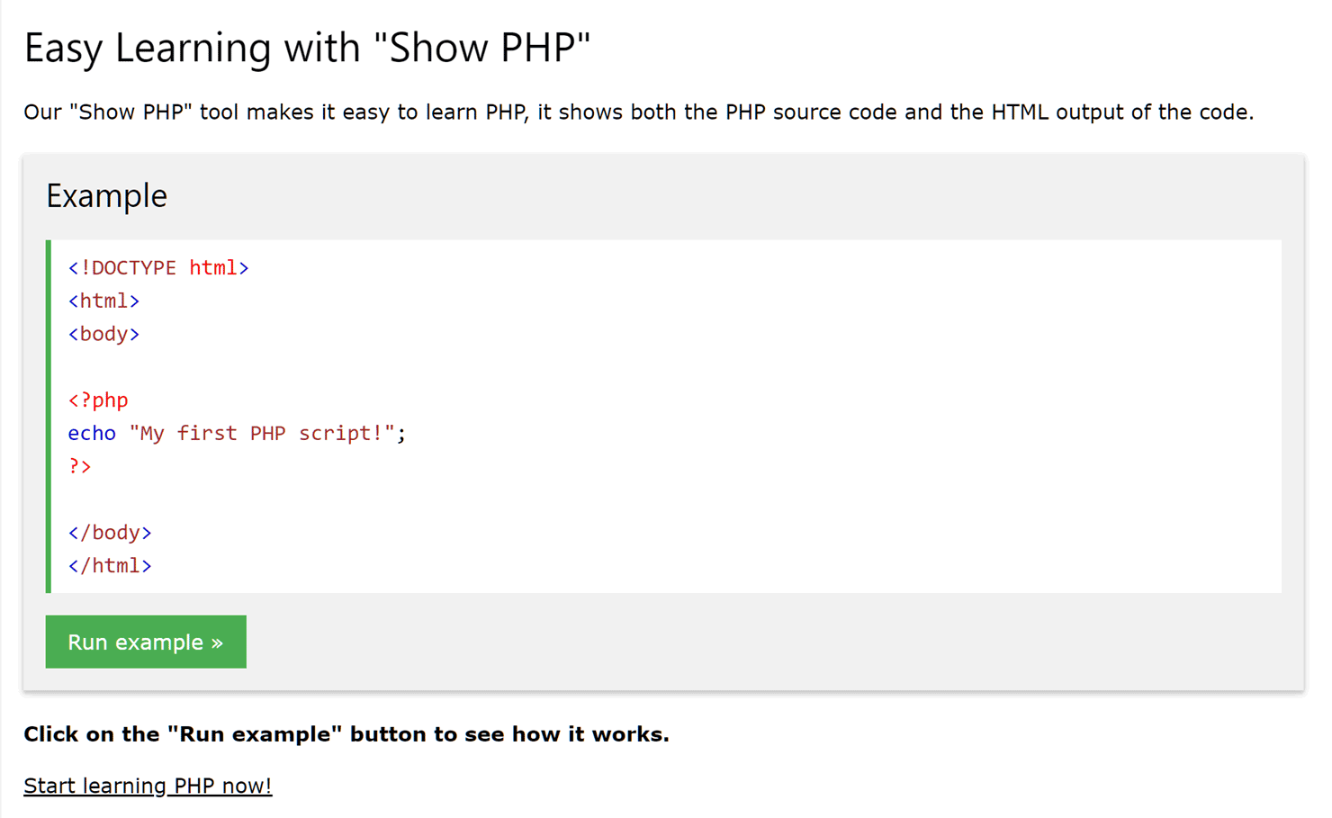Click the echo statement code line

237,433
